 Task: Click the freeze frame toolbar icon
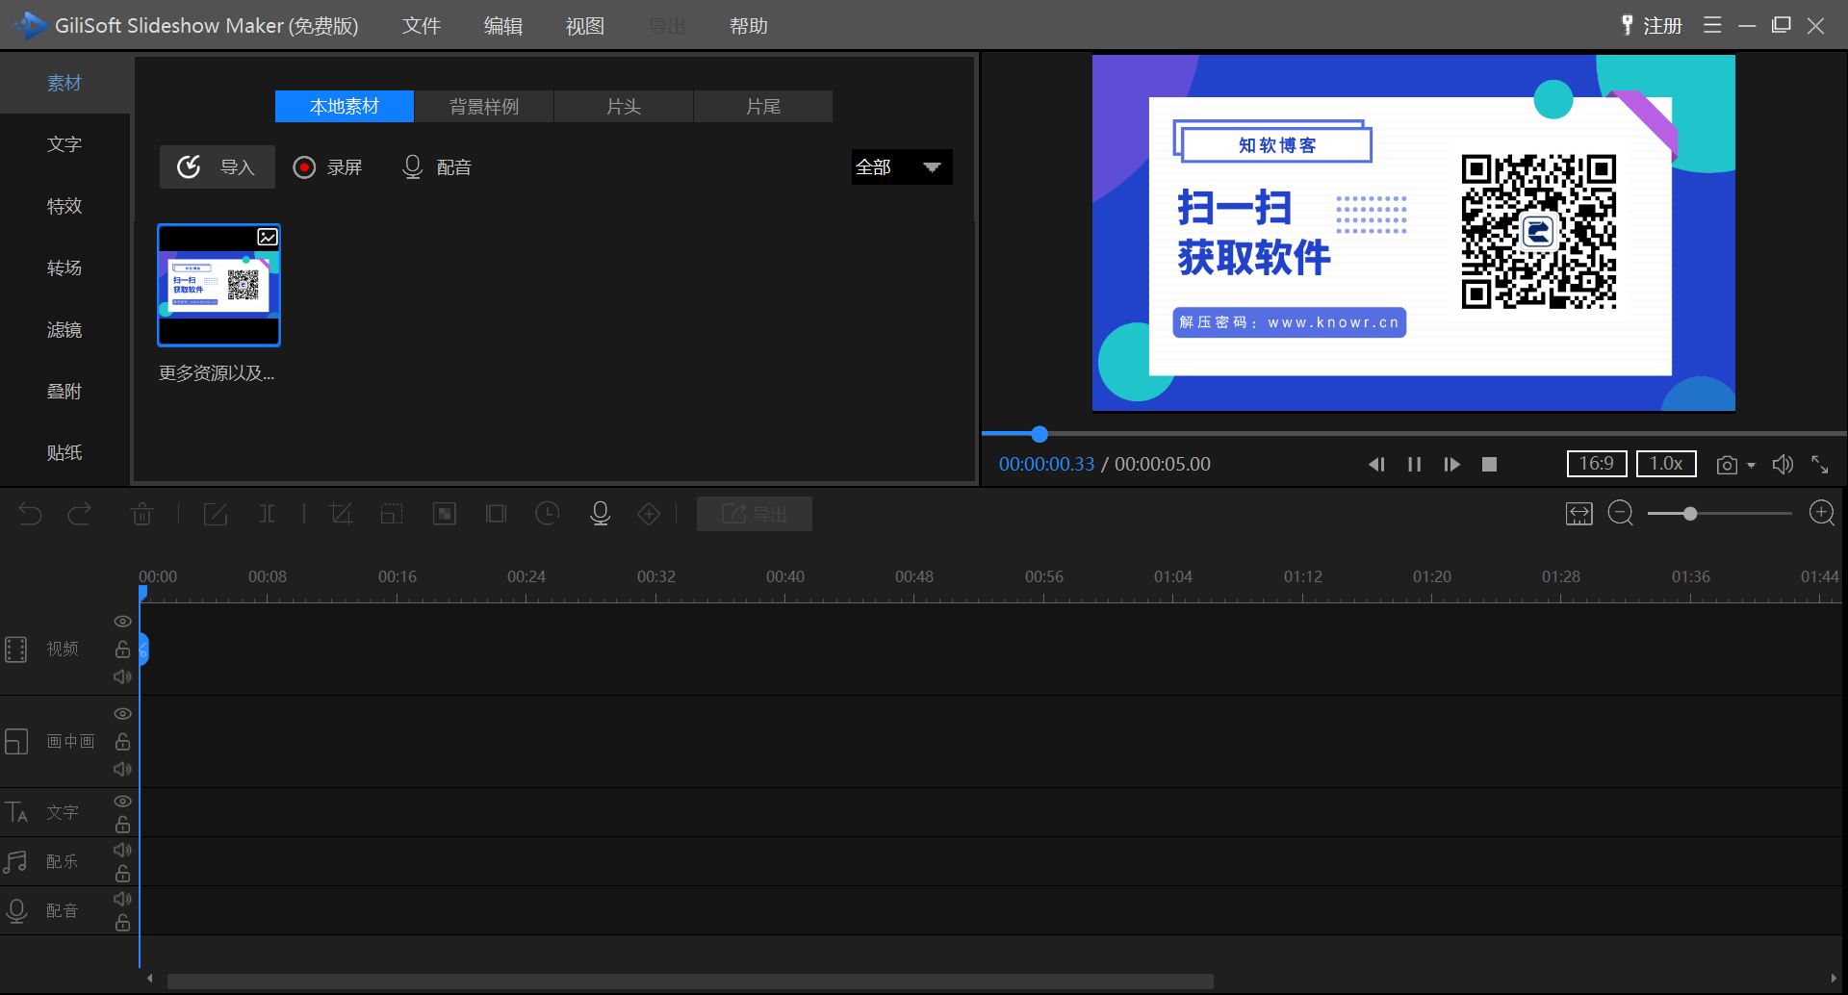pos(496,514)
